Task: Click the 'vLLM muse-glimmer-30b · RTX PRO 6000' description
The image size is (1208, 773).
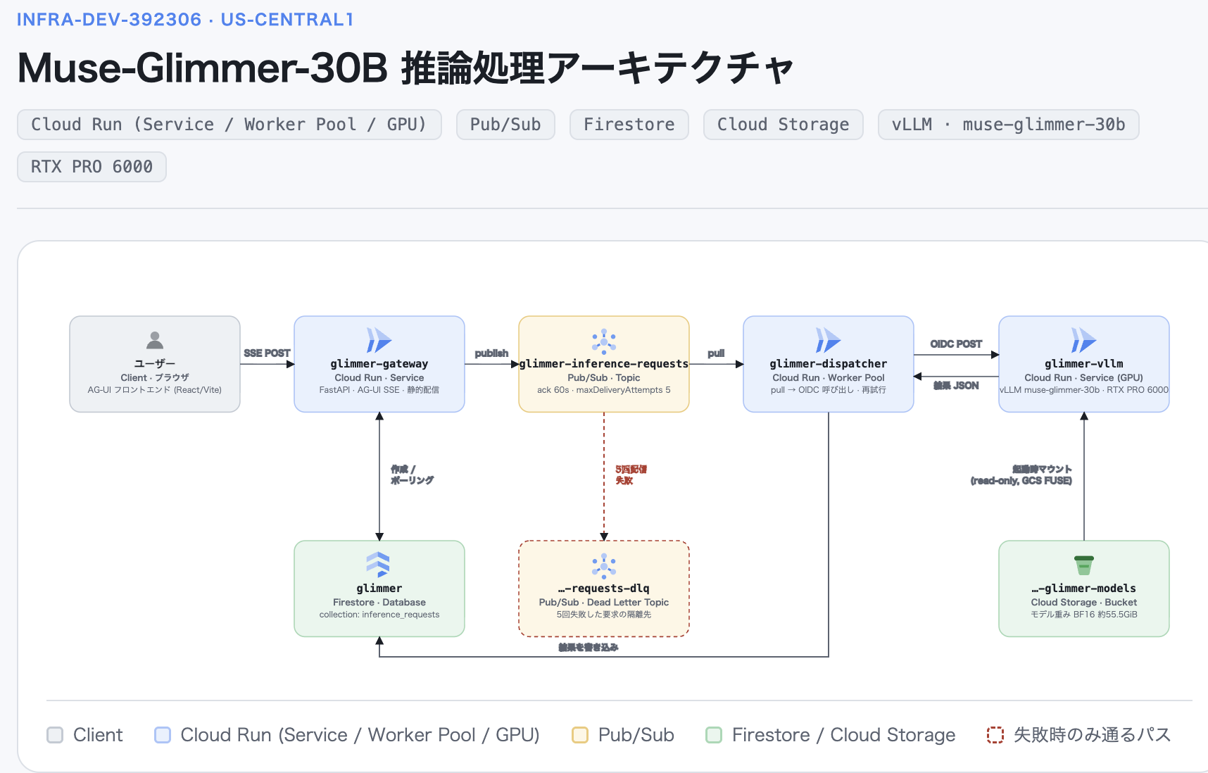Action: pos(1084,390)
